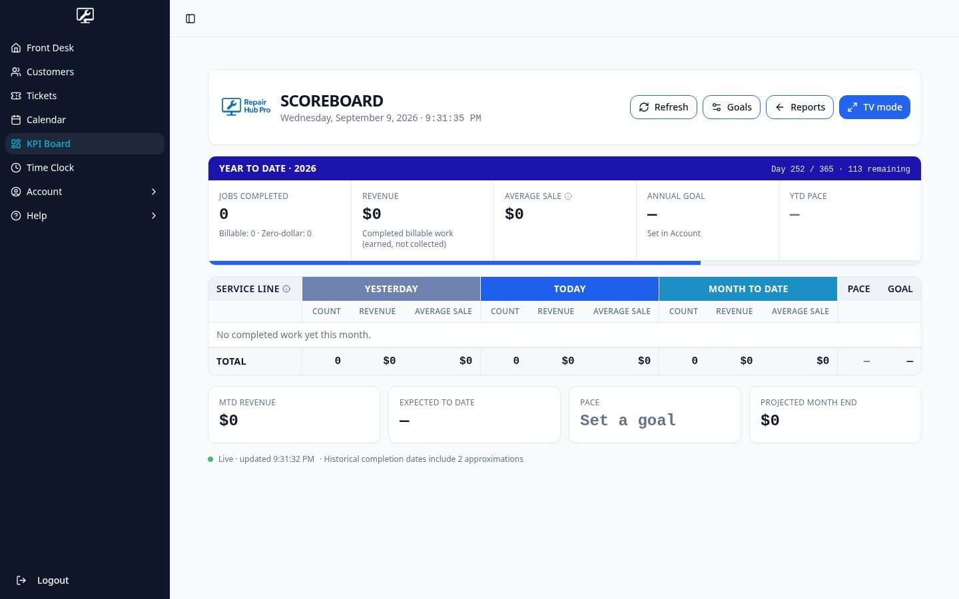Click Service Line info icon
The image size is (959, 599).
pyautogui.click(x=286, y=289)
